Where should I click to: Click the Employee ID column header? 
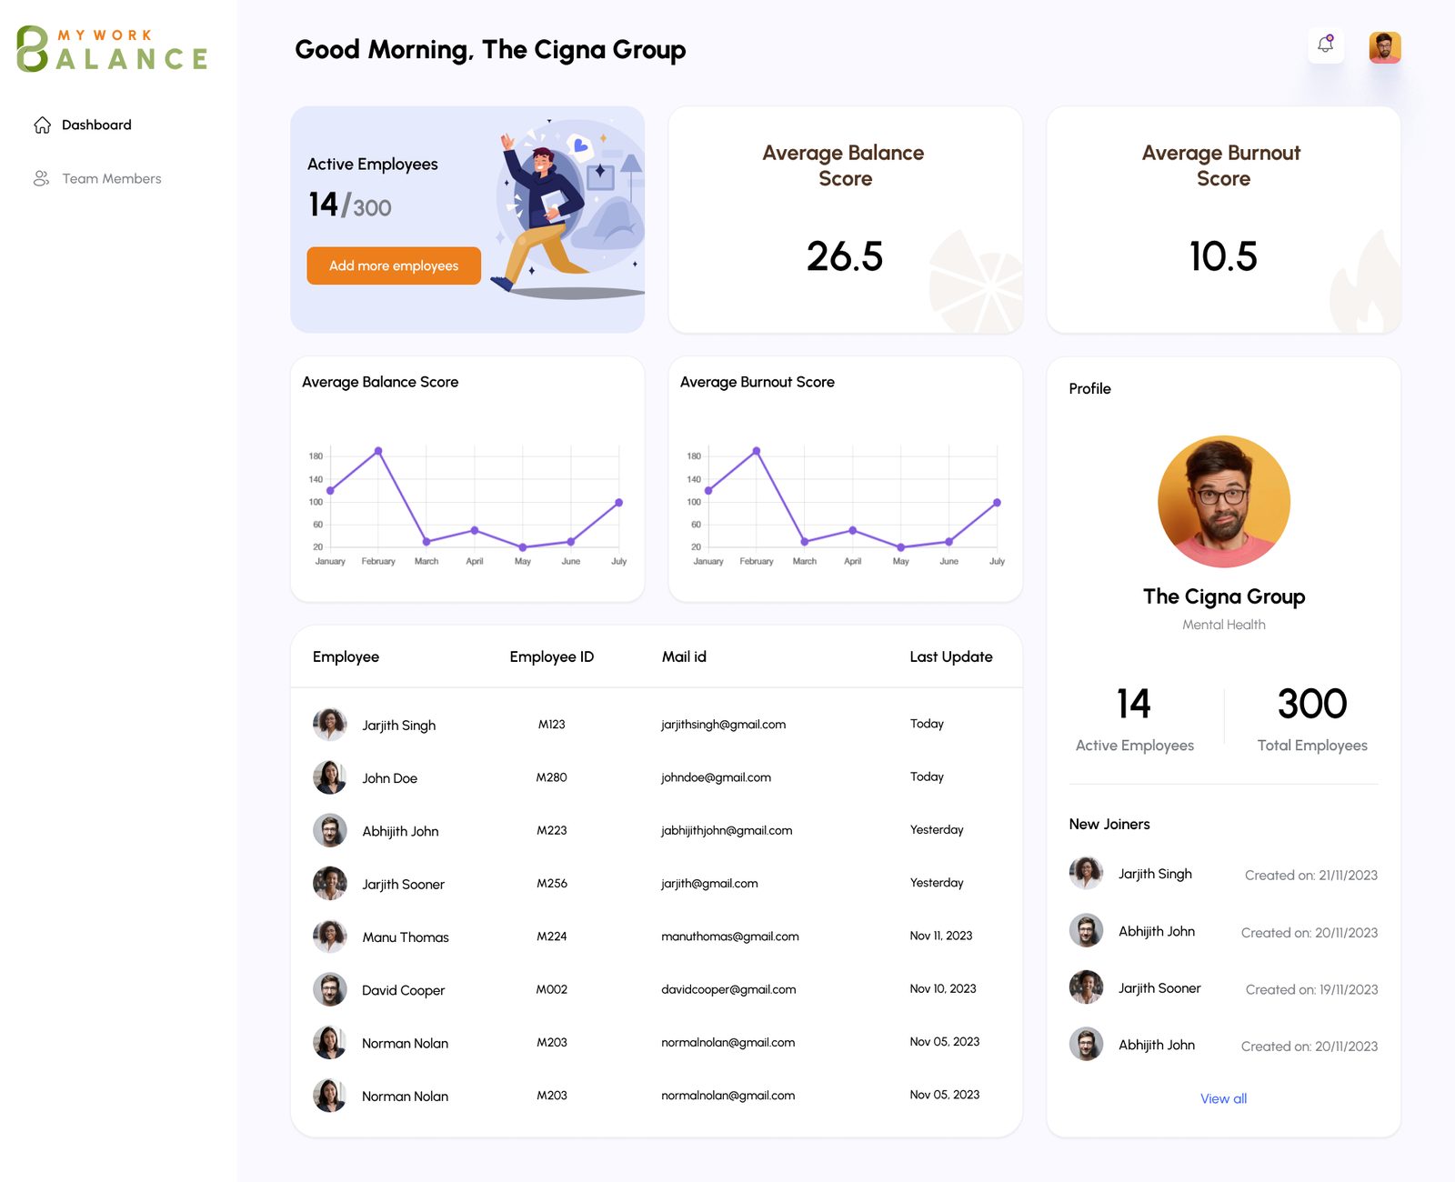pyautogui.click(x=551, y=656)
